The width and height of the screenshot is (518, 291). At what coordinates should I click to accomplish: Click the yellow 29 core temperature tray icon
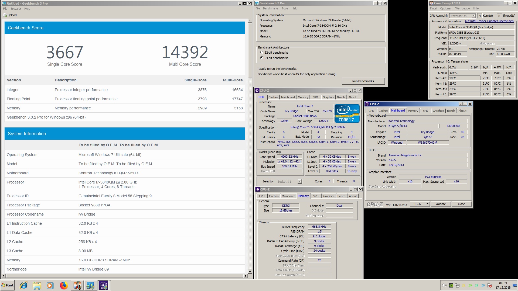point(464,285)
